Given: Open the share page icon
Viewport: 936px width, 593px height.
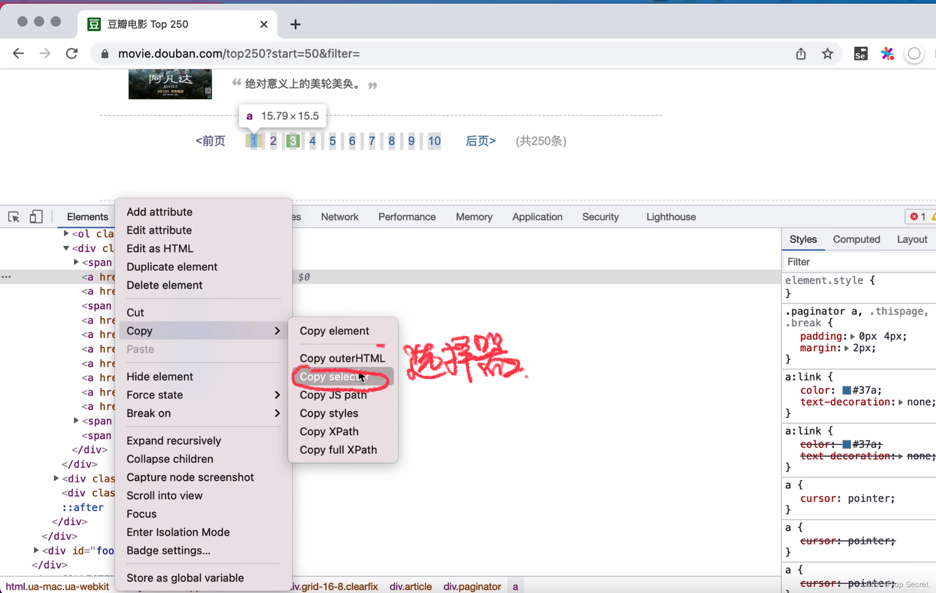Looking at the screenshot, I should pos(801,53).
